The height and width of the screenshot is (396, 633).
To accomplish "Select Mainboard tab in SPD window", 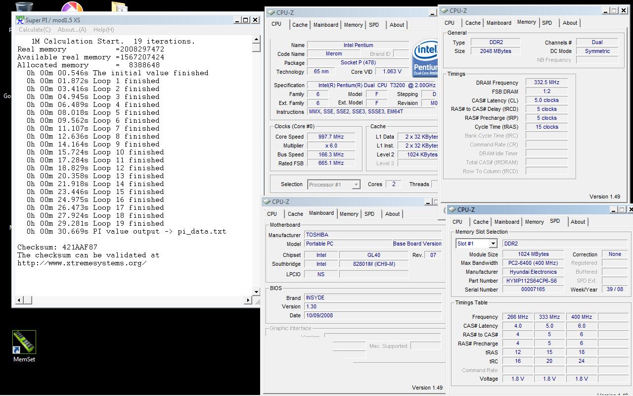I will [x=507, y=222].
